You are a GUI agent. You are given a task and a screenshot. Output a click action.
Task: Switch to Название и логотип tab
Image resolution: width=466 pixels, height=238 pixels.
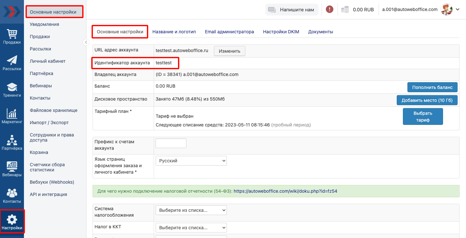(x=174, y=32)
